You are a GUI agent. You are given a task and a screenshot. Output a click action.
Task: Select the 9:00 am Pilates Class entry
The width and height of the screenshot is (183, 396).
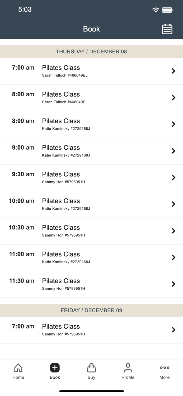click(x=91, y=151)
